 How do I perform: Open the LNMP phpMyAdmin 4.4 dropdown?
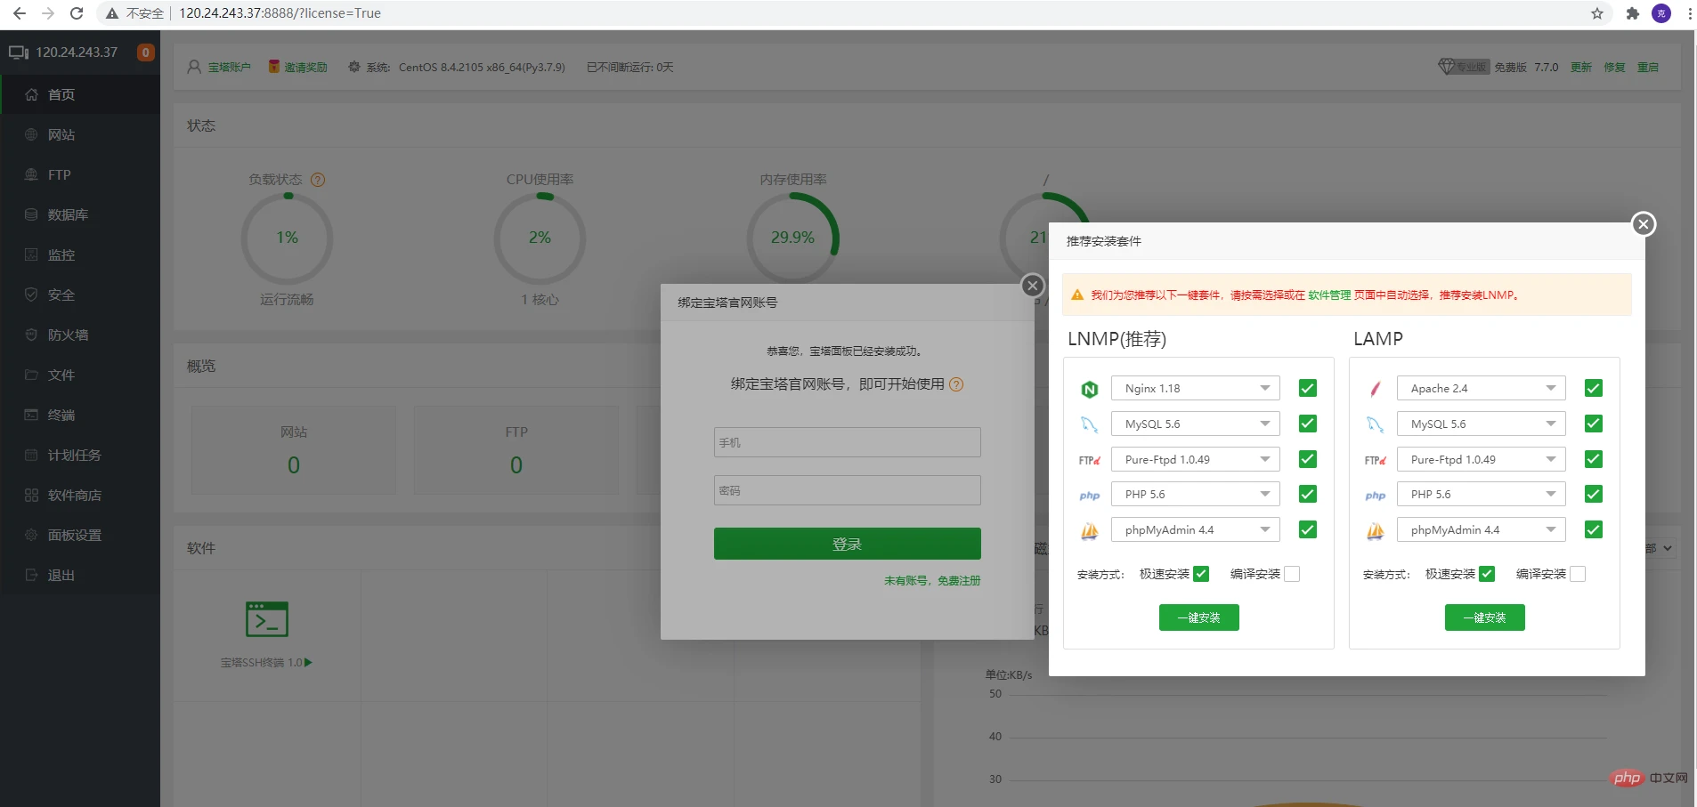click(x=1196, y=529)
